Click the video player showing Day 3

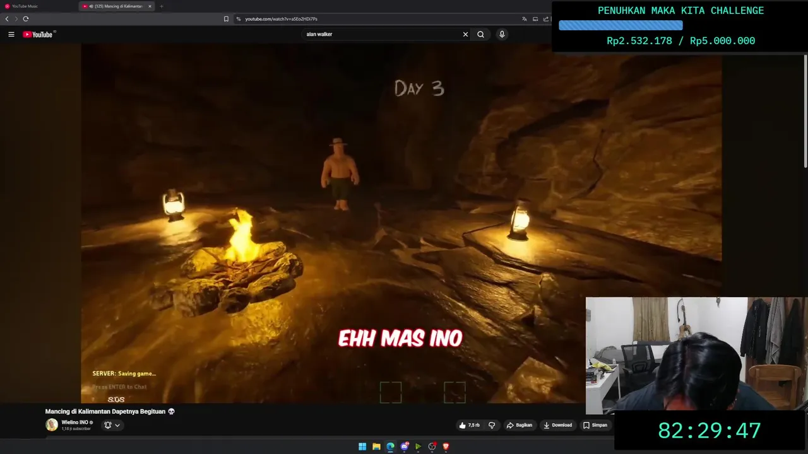[x=401, y=224]
